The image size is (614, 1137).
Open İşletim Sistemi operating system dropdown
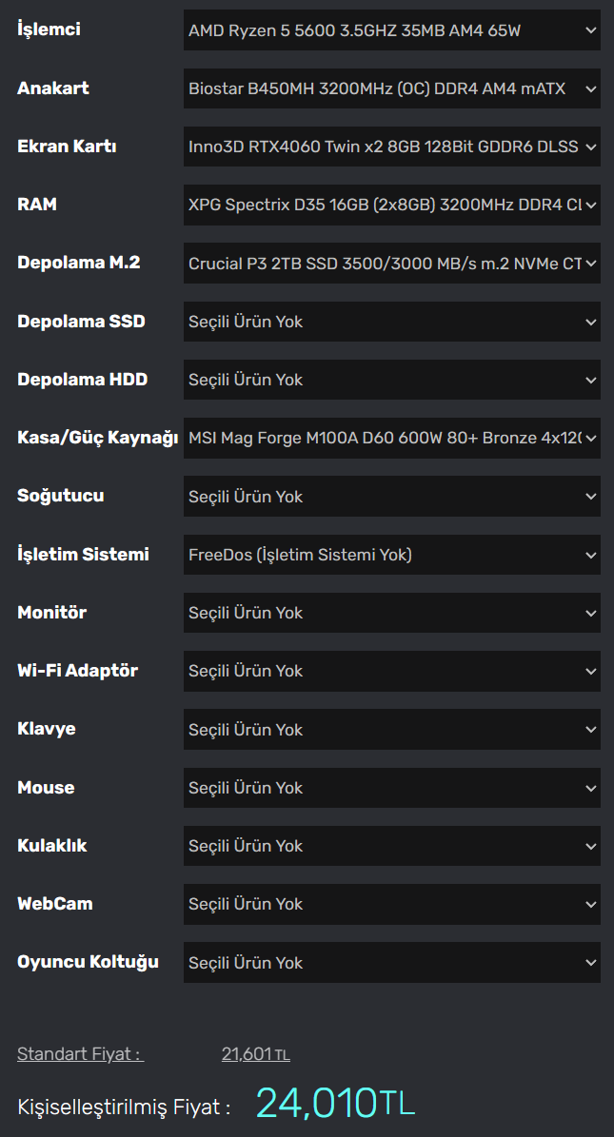coord(392,555)
